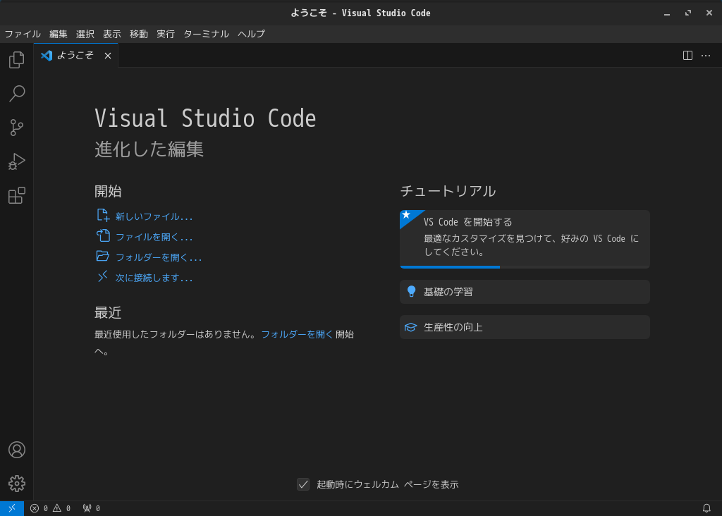This screenshot has width=722, height=516.
Task: Click the errors count icon in status bar
Action: pos(35,508)
